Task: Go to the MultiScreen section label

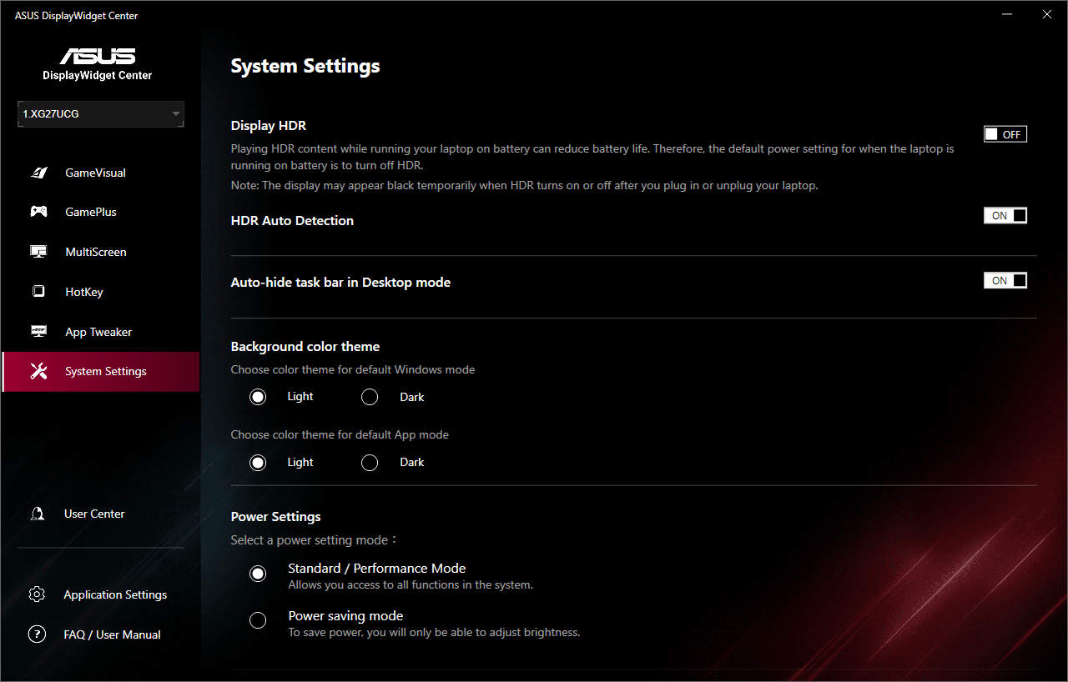Action: tap(96, 252)
